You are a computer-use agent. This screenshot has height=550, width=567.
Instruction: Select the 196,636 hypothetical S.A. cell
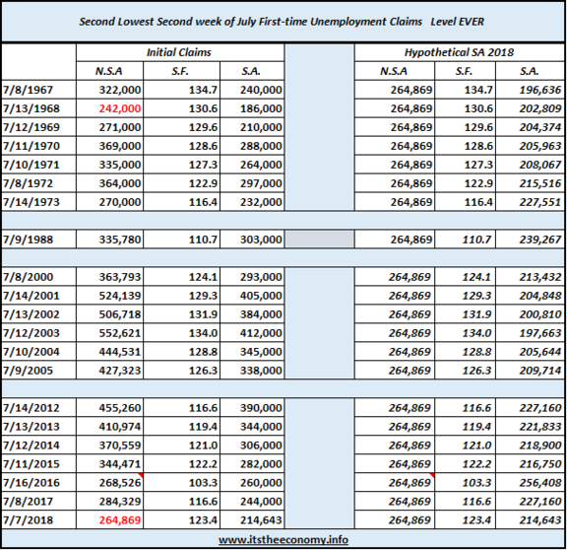click(x=530, y=90)
